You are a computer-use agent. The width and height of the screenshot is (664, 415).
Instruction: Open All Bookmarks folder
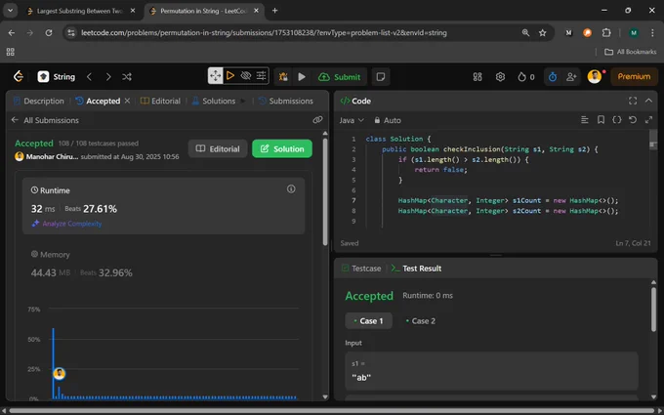coord(630,52)
